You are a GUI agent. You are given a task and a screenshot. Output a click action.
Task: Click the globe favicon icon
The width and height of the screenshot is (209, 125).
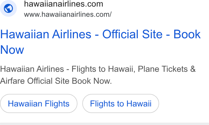click(8, 8)
